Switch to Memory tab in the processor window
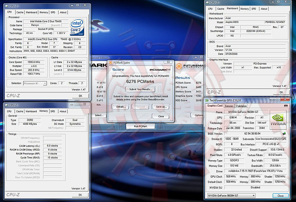The height and width of the screenshot is (202, 296). 44,12
